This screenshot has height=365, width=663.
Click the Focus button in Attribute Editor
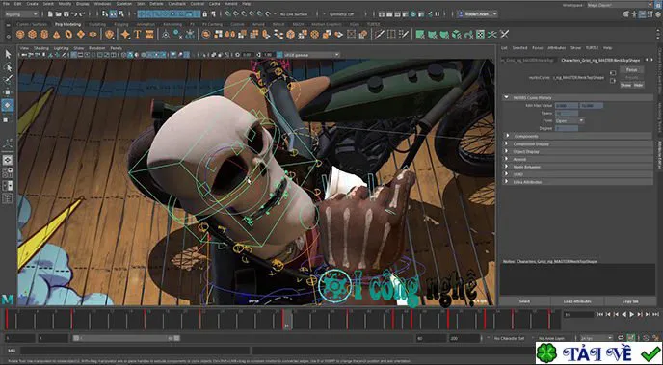click(632, 69)
